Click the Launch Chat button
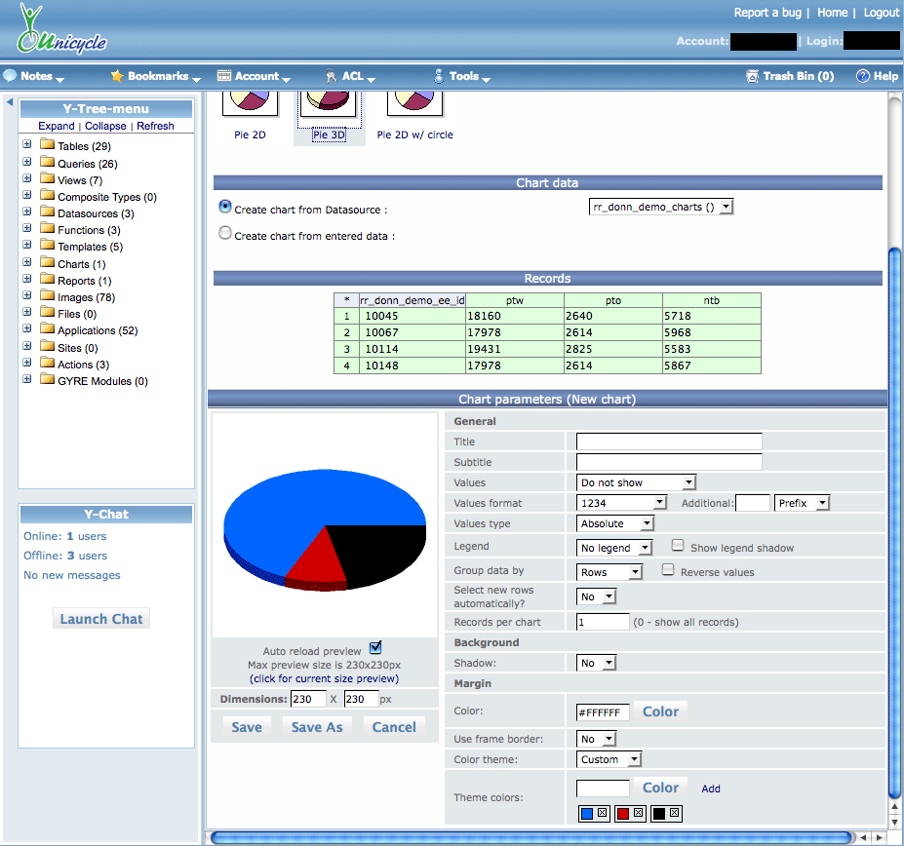This screenshot has height=846, width=904. tap(101, 619)
